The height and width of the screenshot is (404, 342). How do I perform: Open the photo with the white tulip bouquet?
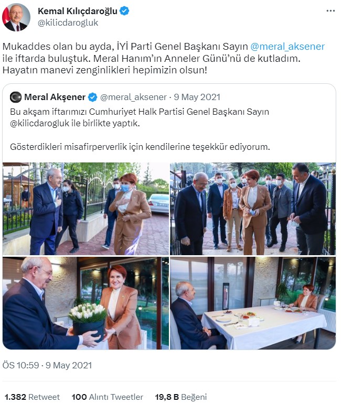point(85,303)
